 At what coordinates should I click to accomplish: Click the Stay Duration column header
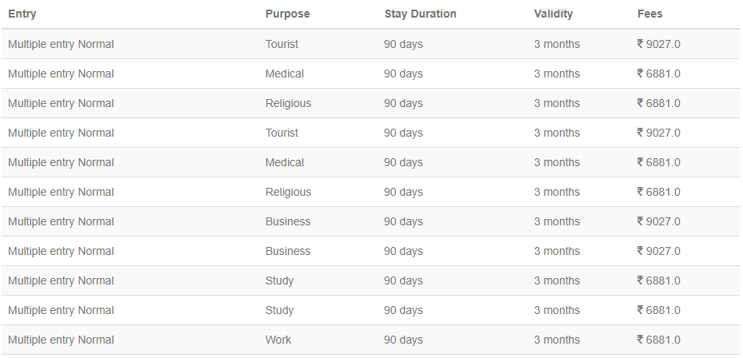click(x=421, y=14)
